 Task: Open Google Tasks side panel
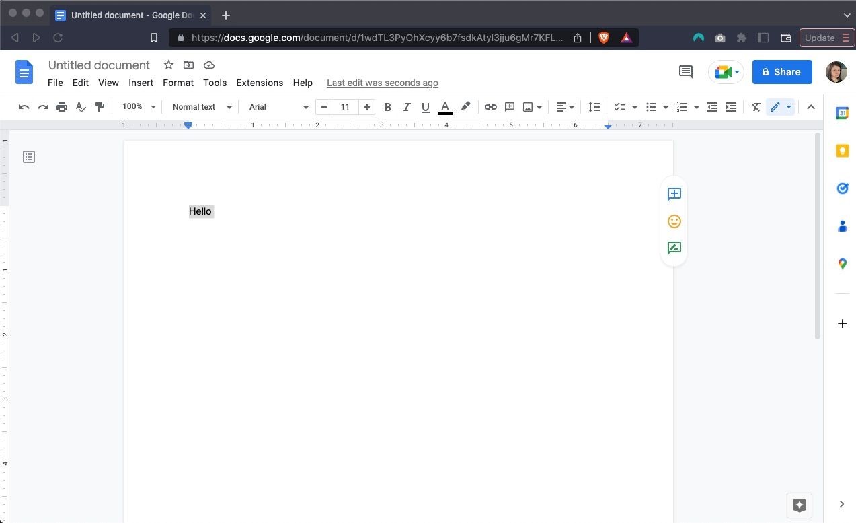[x=842, y=188]
